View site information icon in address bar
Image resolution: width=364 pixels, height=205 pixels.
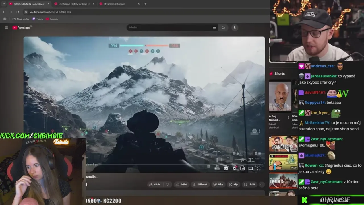coord(26,12)
